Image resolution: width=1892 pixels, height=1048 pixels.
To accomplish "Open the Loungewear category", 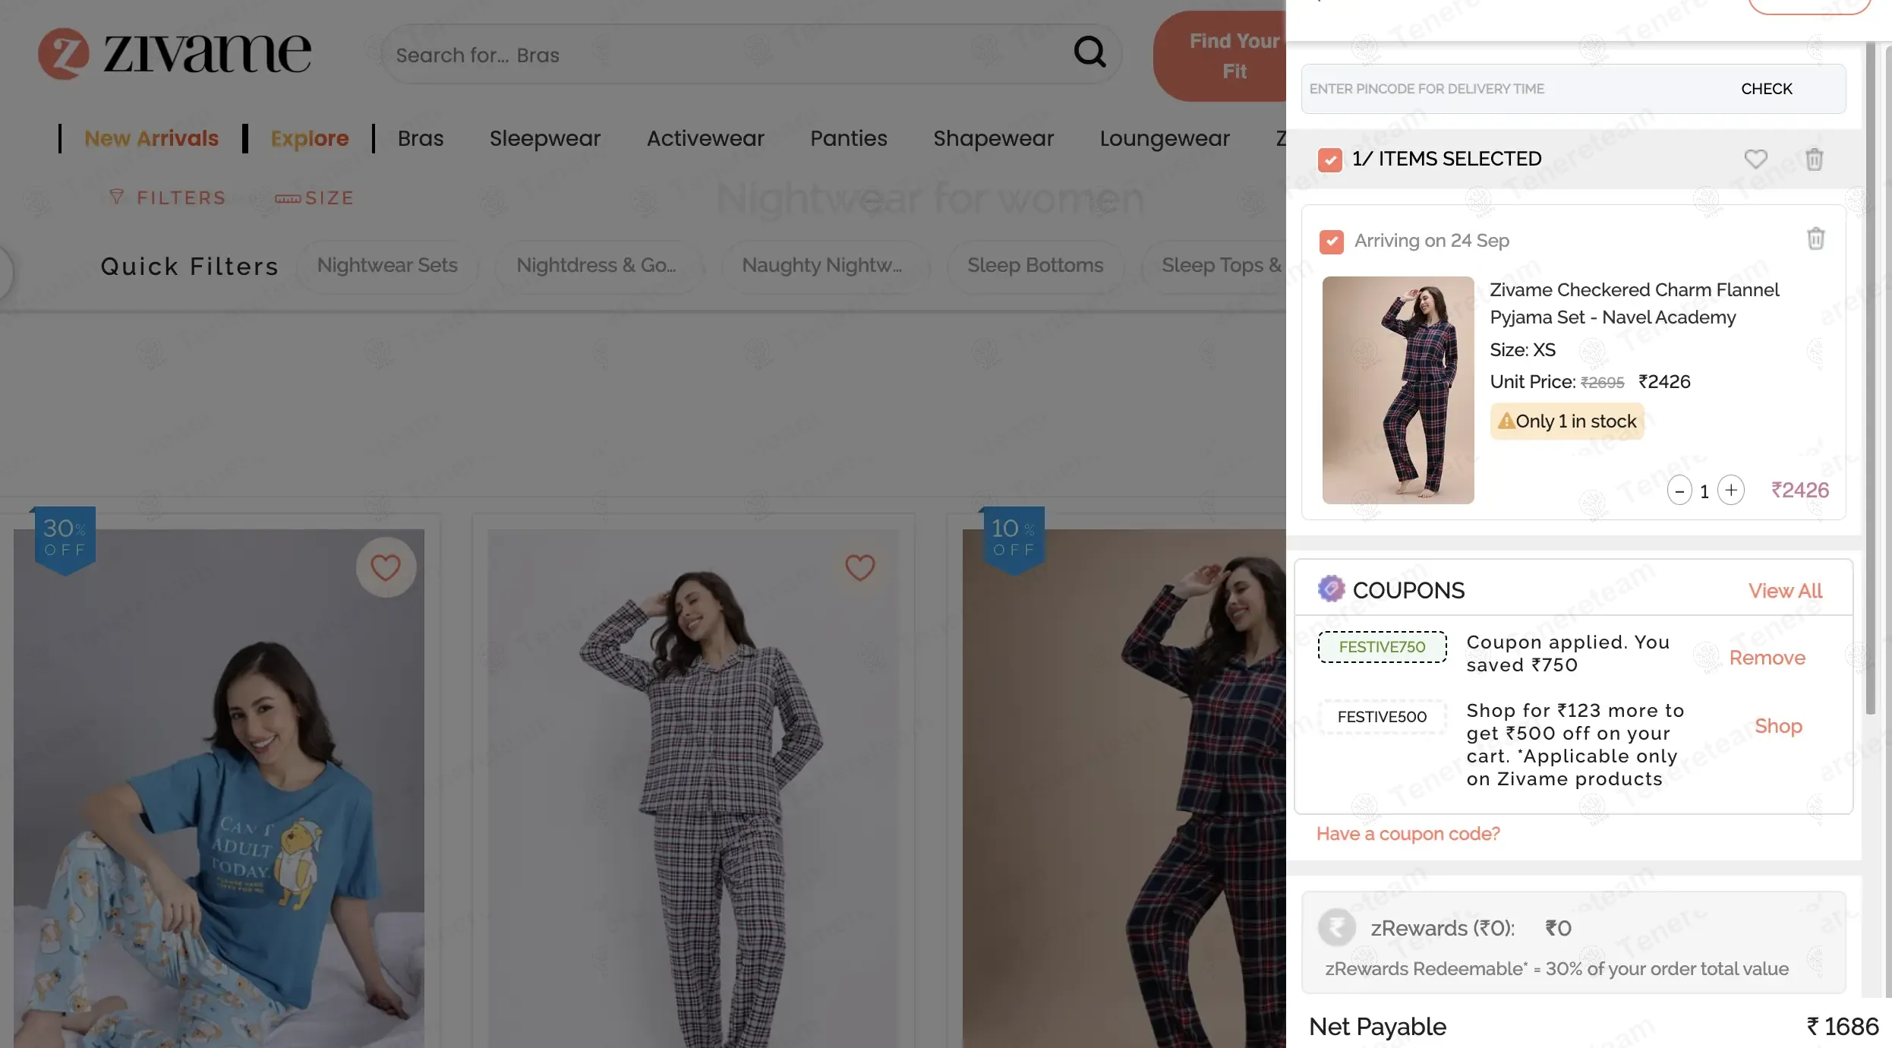I will tap(1164, 138).
